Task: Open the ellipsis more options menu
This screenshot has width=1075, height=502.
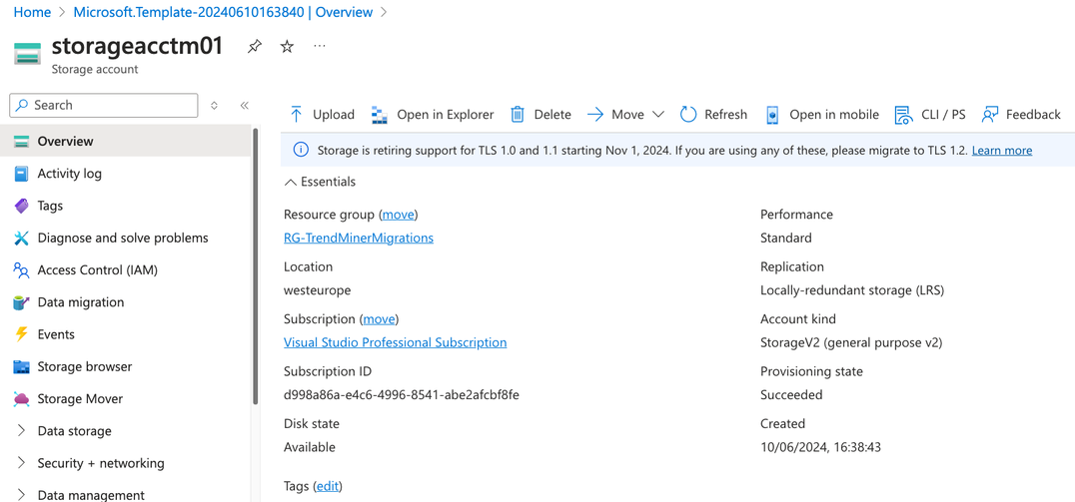Action: click(320, 46)
